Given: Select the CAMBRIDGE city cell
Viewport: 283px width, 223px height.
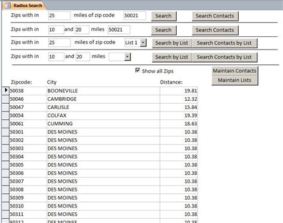Looking at the screenshot, I should pos(103,99).
